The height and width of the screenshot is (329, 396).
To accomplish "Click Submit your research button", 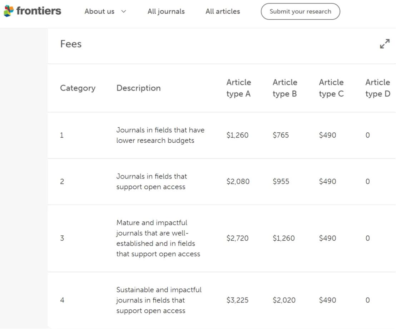I will click(300, 11).
